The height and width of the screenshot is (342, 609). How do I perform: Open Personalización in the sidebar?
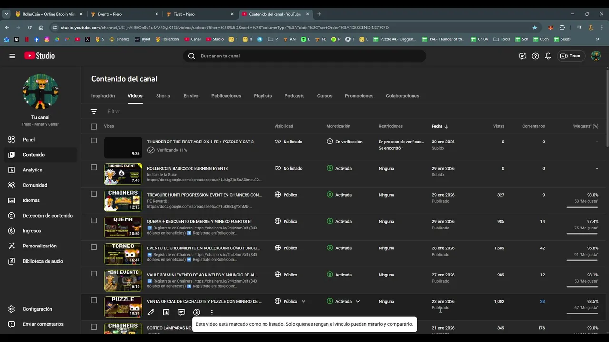(x=39, y=246)
